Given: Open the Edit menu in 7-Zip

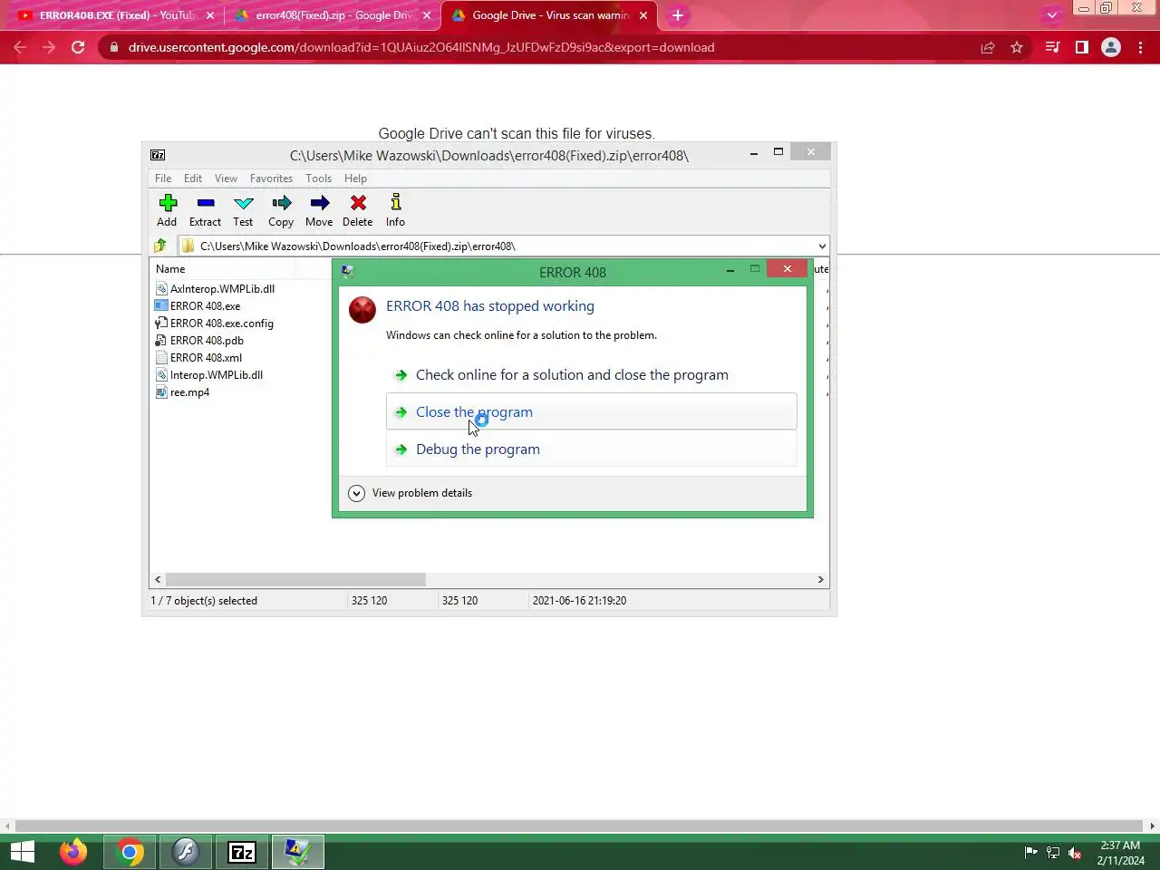Looking at the screenshot, I should coord(193,179).
